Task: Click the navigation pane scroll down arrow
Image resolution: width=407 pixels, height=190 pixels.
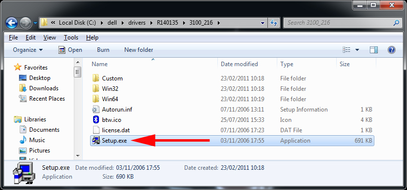Action: pos(78,155)
